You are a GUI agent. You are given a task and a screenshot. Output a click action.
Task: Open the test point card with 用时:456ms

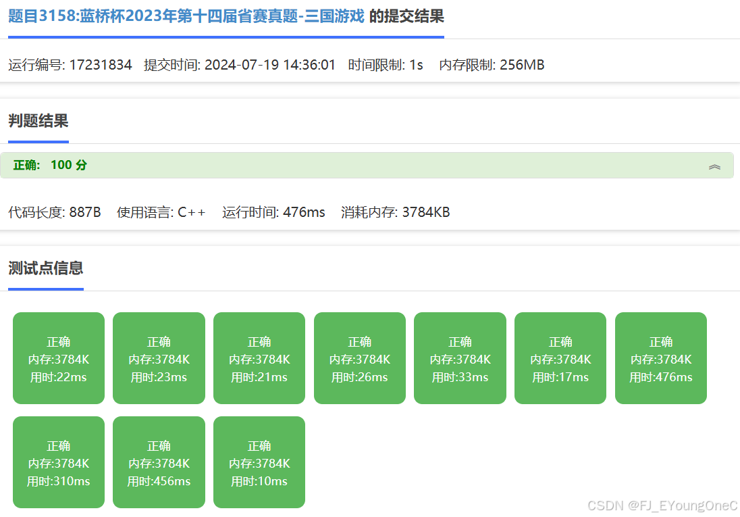159,462
